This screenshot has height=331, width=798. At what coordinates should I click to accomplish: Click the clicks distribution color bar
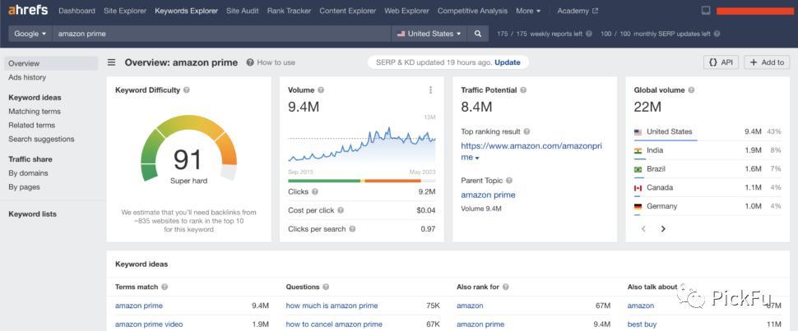coord(362,181)
